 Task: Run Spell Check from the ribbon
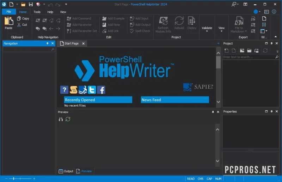[140, 31]
